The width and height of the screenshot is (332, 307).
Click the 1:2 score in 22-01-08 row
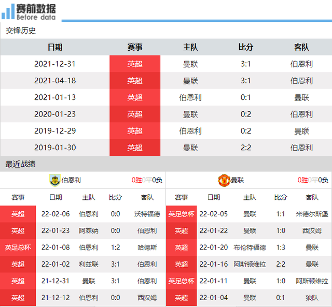coord(115,247)
